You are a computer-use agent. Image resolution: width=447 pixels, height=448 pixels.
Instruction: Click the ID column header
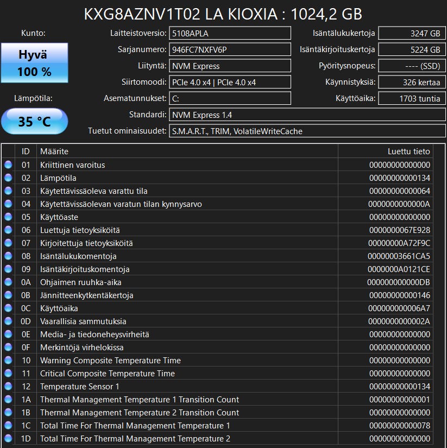[26, 151]
